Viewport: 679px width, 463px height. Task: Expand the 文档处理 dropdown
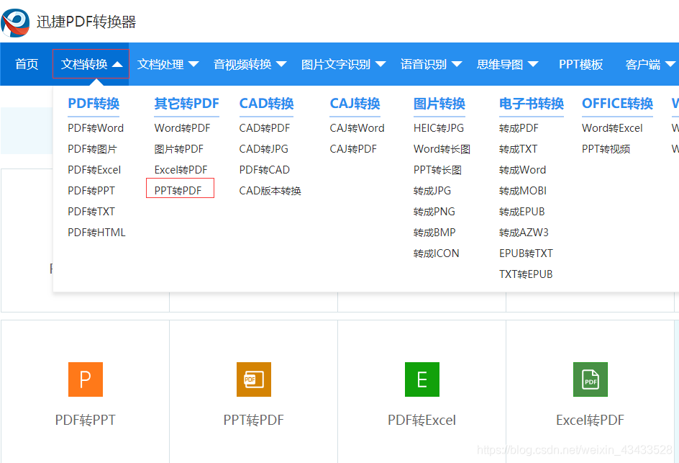tap(168, 64)
